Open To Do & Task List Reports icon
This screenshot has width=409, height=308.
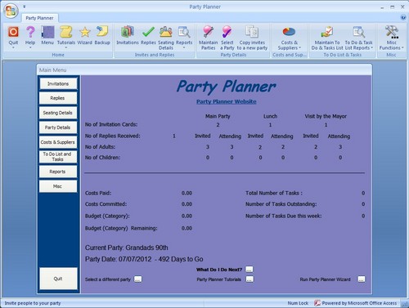click(x=358, y=32)
